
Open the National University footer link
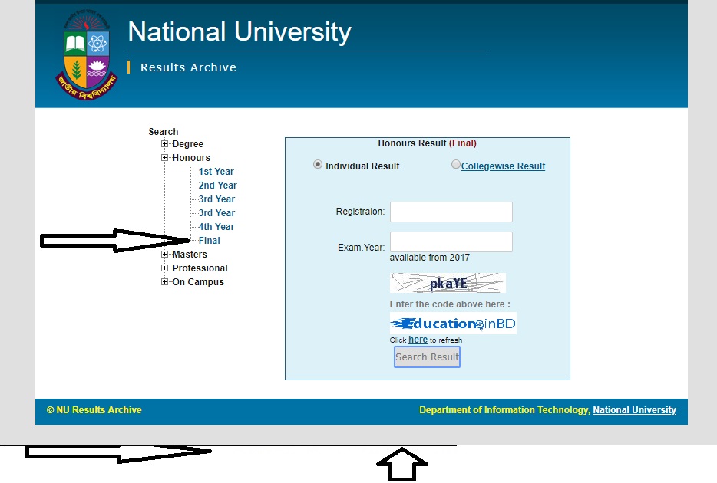pyautogui.click(x=634, y=409)
